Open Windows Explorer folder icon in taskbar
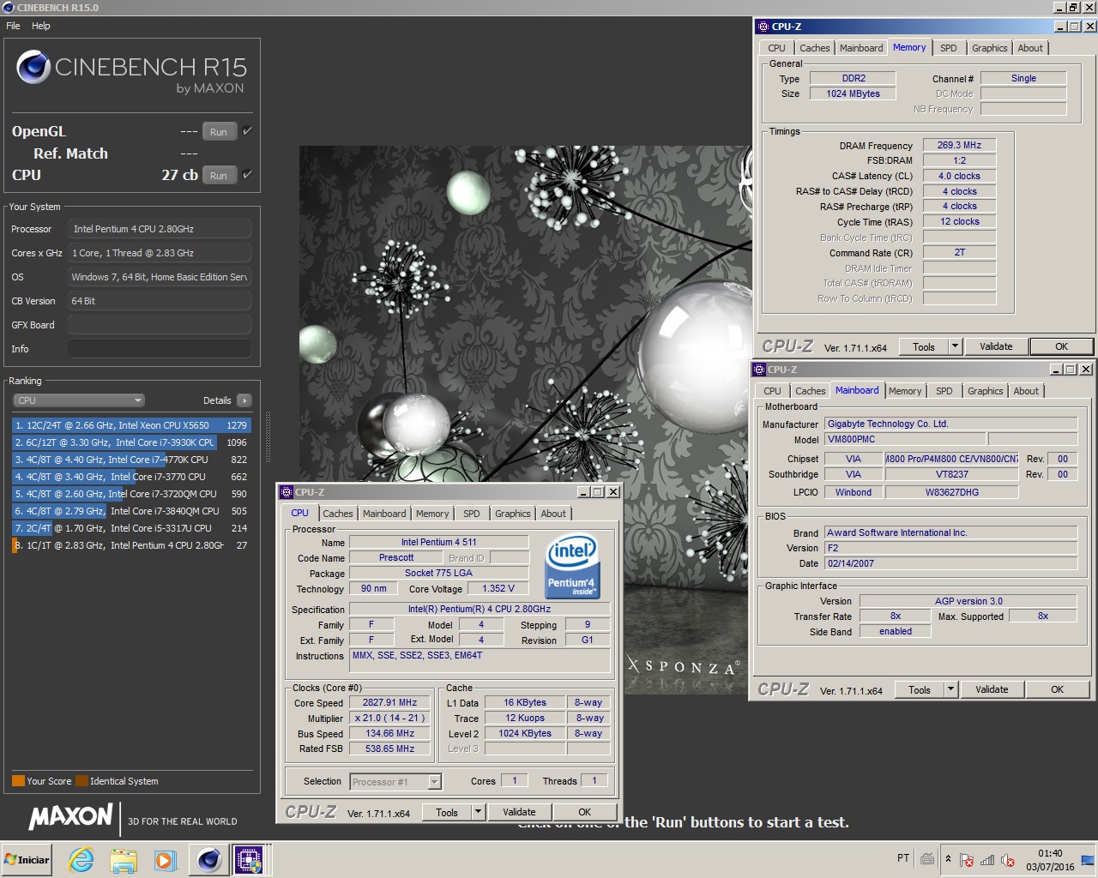The height and width of the screenshot is (878, 1098). [x=124, y=859]
